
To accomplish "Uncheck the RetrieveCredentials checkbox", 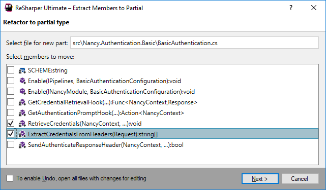I will 11,123.
